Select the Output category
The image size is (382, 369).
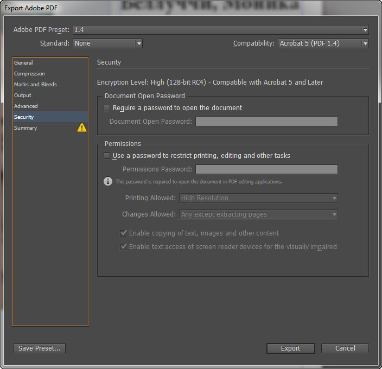tap(50, 95)
